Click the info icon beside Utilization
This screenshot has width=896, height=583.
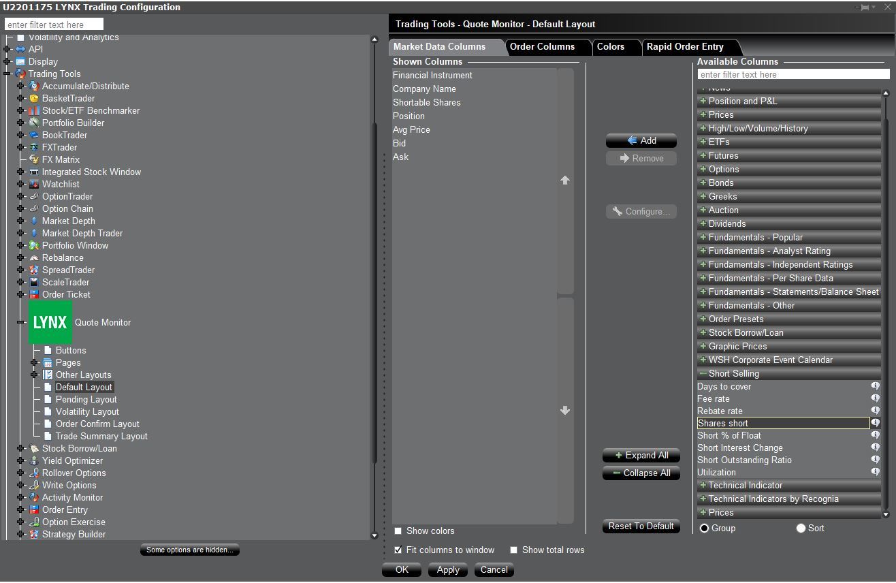876,472
